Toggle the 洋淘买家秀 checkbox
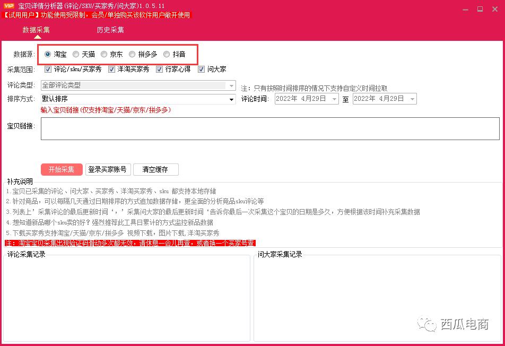505x346 pixels. click(111, 68)
